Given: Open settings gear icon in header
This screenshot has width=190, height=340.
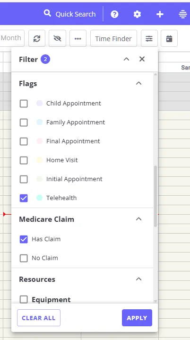Looking at the screenshot, I should pos(137,14).
